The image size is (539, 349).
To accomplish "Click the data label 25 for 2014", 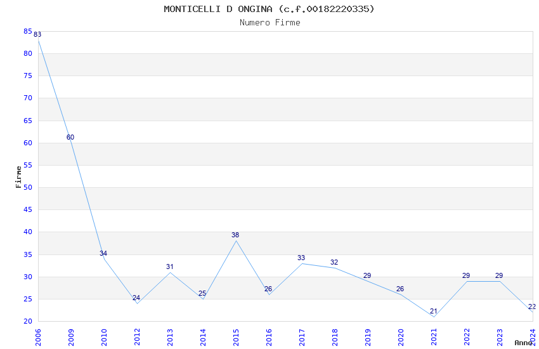I will 202,293.
